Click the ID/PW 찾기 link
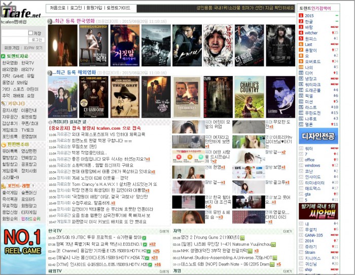Image resolution: width=355 pixels, height=275 pixels. point(33,48)
